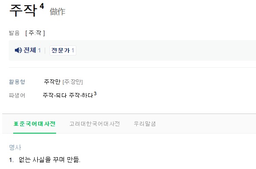Click the pronunciation text [주:작]
This screenshot has width=256, height=169.
click(35, 33)
